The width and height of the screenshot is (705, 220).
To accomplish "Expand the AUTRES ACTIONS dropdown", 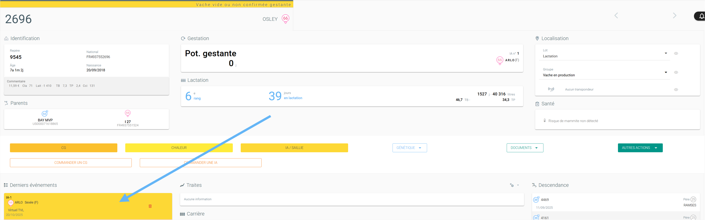I will pos(640,148).
